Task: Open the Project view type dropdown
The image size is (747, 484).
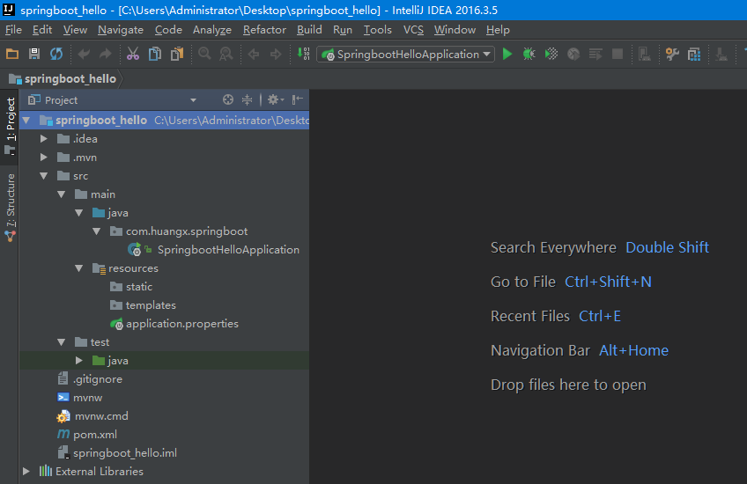Action: pyautogui.click(x=193, y=100)
